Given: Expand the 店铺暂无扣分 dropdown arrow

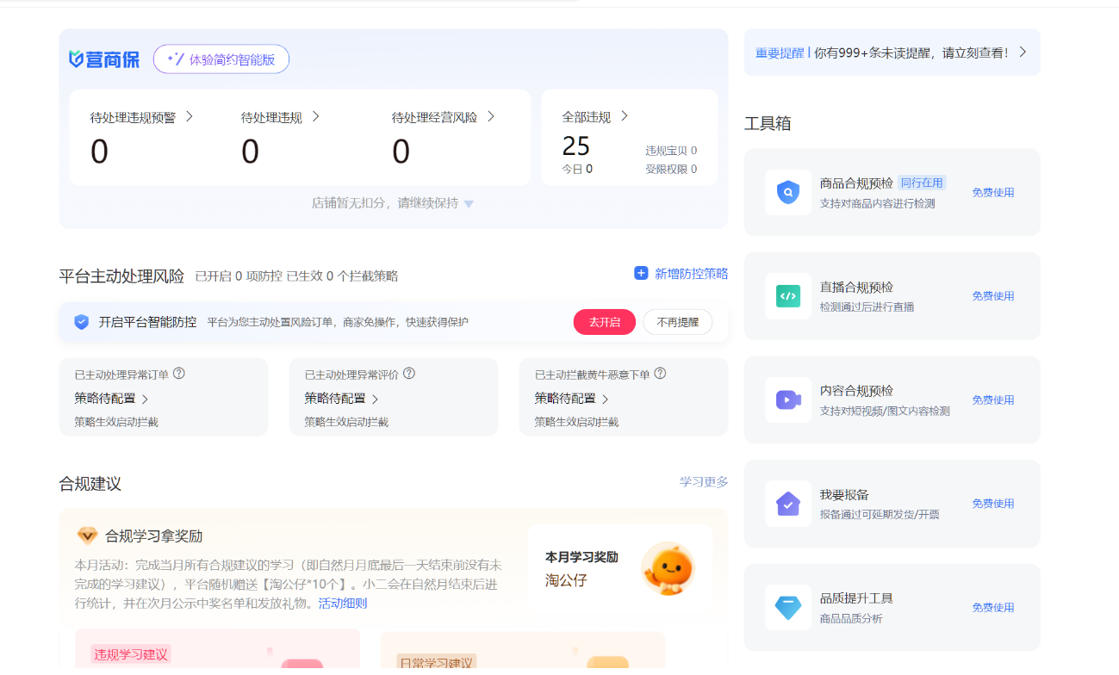Looking at the screenshot, I should tap(469, 204).
